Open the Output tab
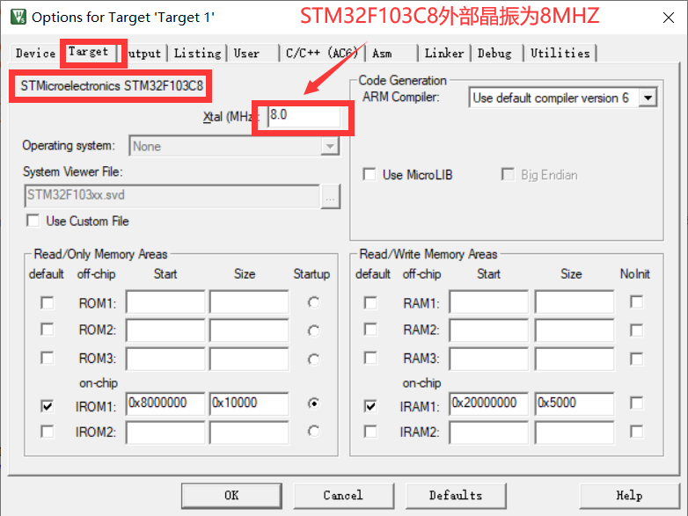 point(144,54)
